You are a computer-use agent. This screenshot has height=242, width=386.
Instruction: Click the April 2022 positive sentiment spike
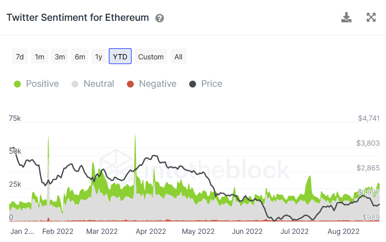click(135, 138)
